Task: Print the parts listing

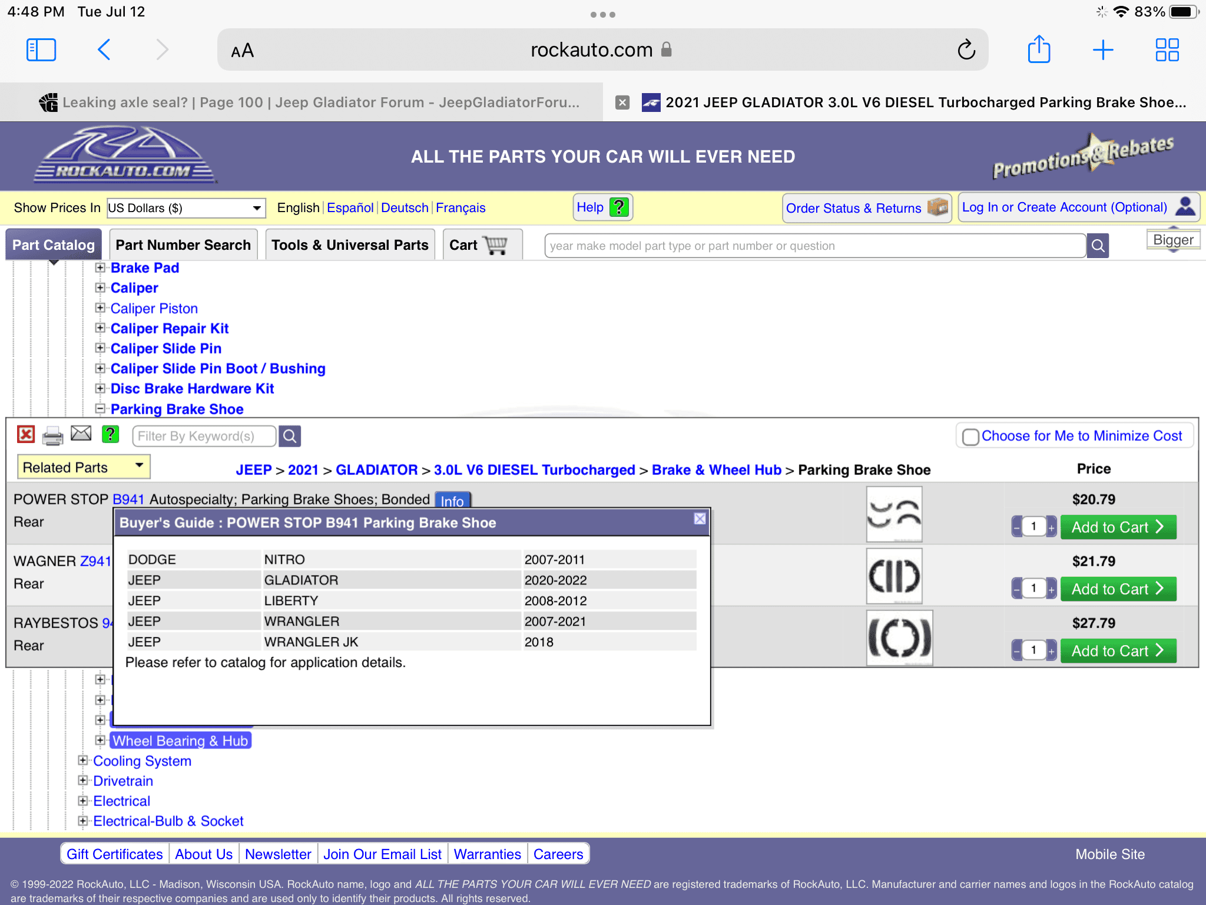Action: 52,435
